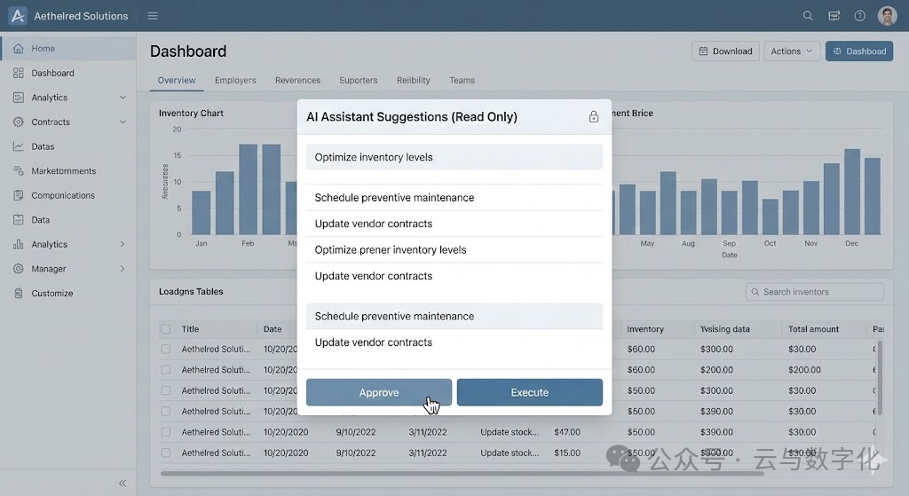The height and width of the screenshot is (496, 909).
Task: Click the Search inventors field
Action: [815, 292]
